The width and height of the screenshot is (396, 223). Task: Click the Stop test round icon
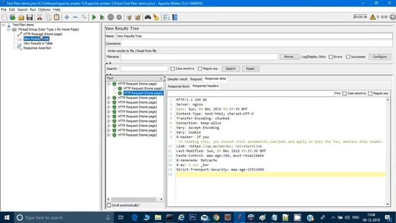point(111,17)
